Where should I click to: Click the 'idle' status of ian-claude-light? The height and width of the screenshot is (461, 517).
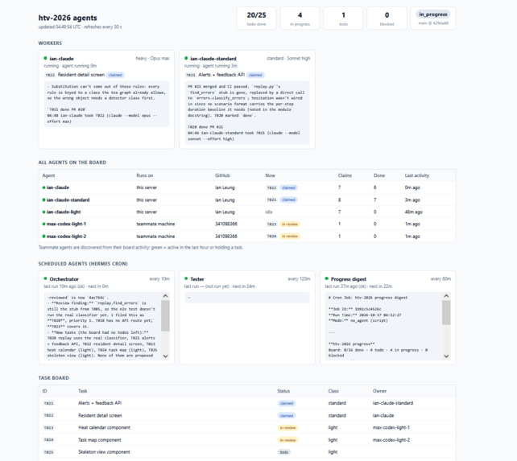pos(269,212)
